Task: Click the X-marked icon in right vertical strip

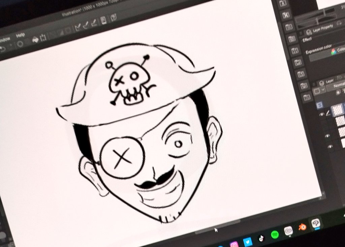Action: 286,15
